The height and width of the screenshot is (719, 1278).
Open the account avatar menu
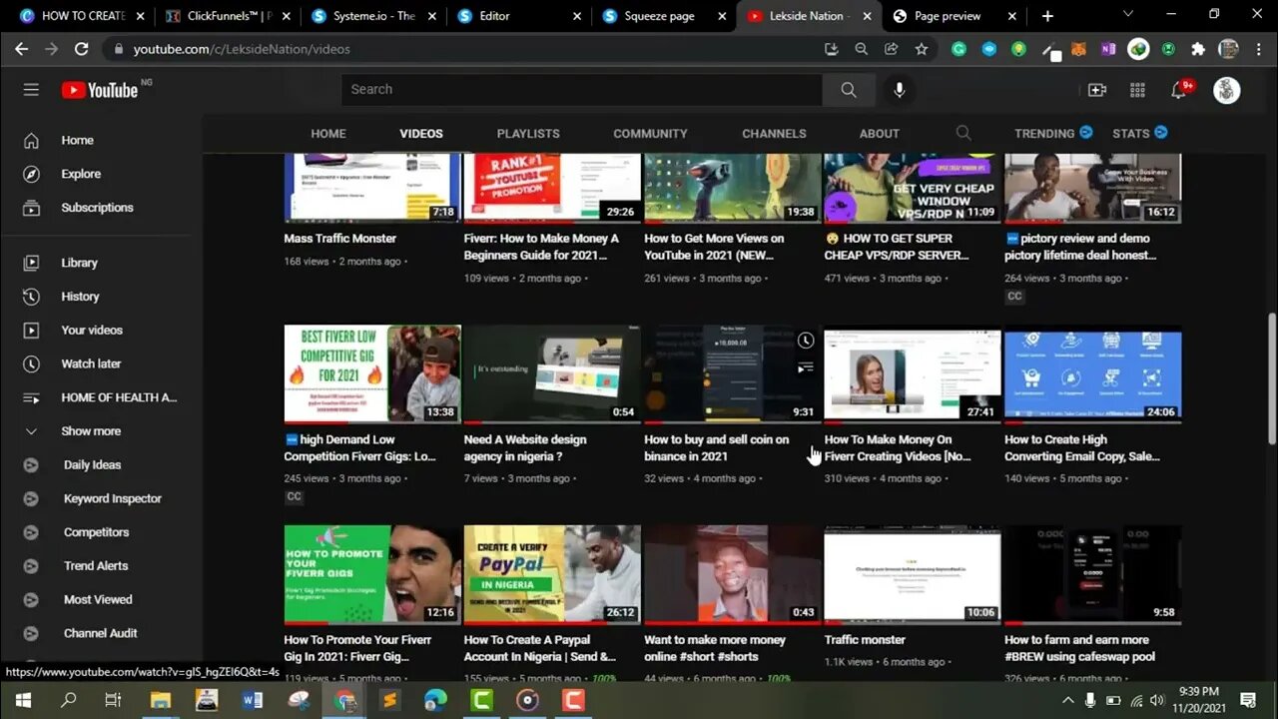[x=1227, y=90]
